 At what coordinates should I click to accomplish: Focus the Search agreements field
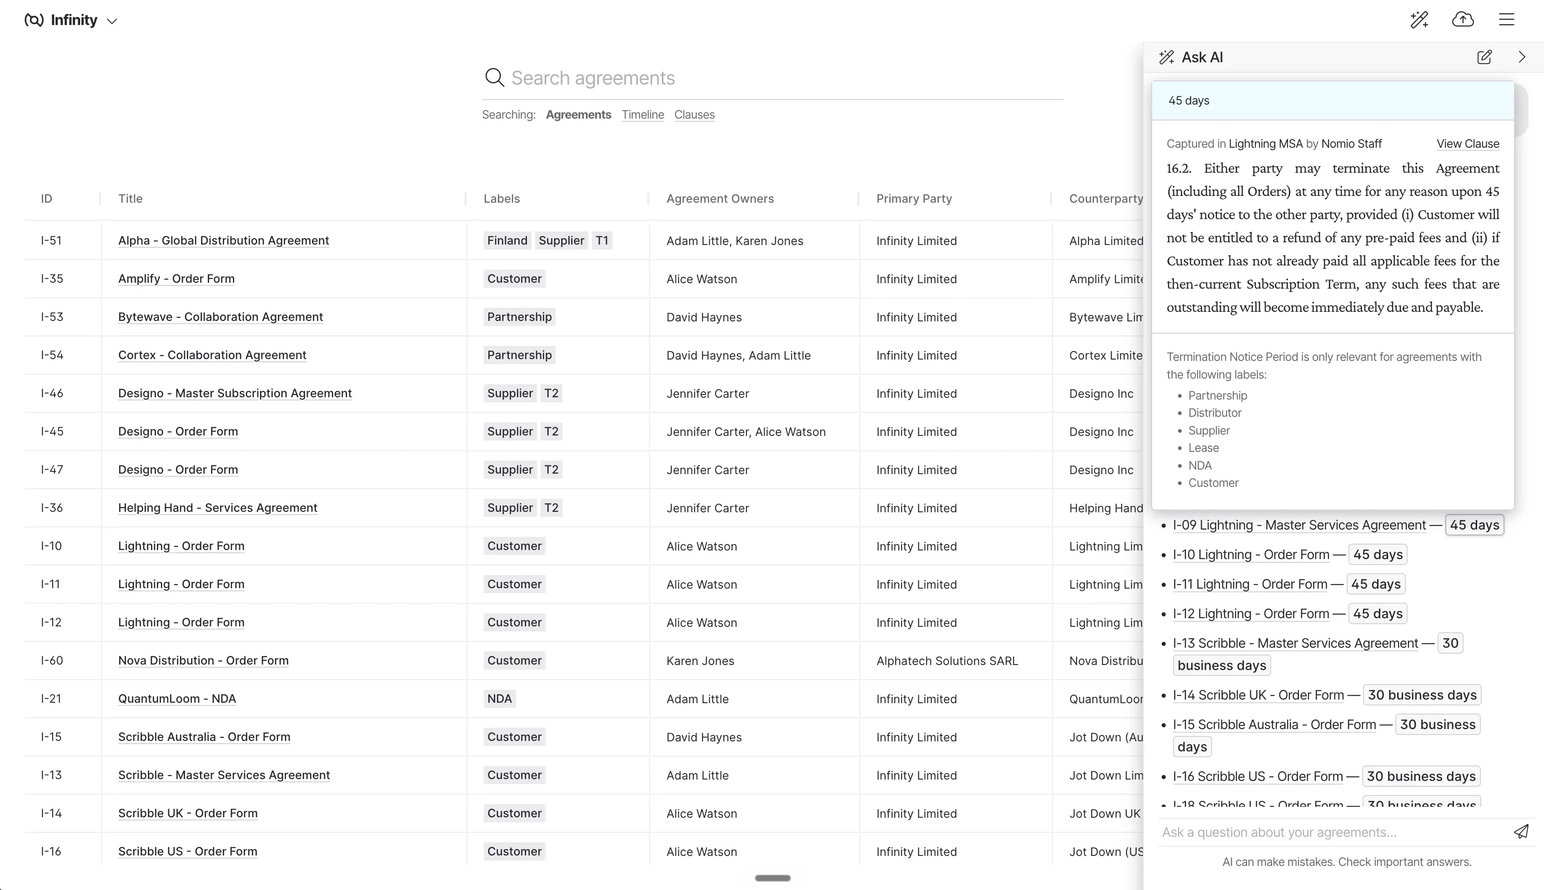[x=772, y=78]
